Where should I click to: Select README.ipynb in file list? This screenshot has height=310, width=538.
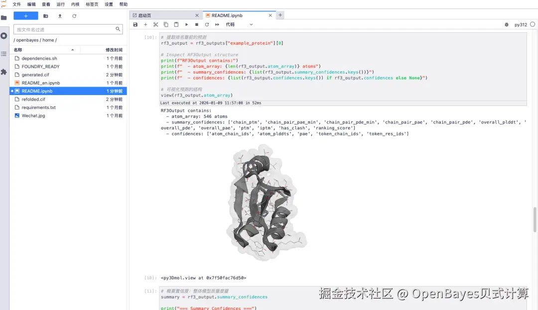pyautogui.click(x=68, y=91)
